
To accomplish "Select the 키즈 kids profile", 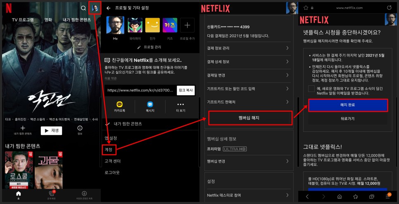I will tap(170, 25).
